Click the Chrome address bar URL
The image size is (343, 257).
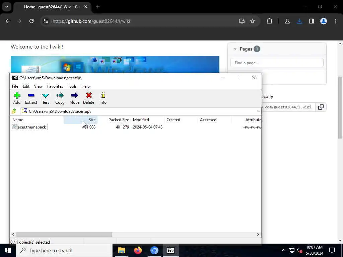(x=91, y=21)
